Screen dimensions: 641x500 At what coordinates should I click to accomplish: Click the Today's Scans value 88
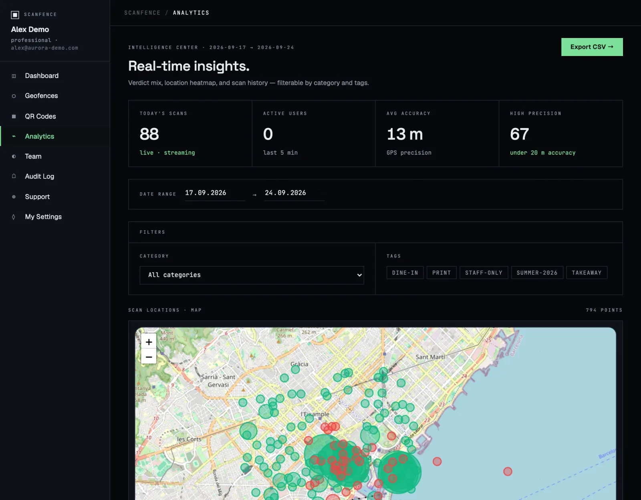click(x=149, y=134)
